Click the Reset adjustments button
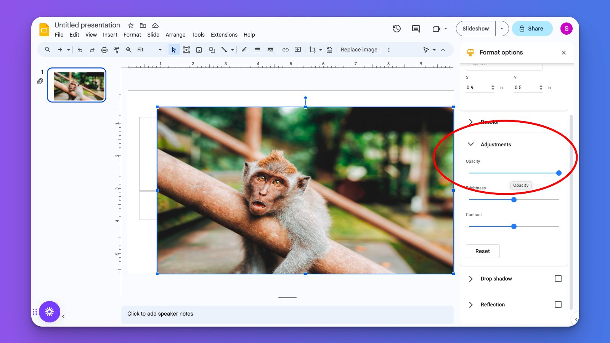This screenshot has height=343, width=610. (x=483, y=251)
